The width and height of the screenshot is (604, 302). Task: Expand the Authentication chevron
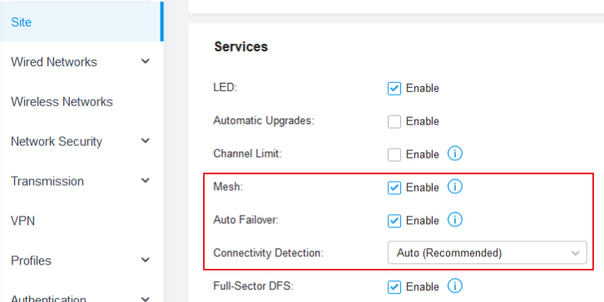pos(146,299)
